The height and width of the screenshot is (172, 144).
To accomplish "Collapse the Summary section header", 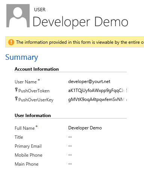I will 22,57.
